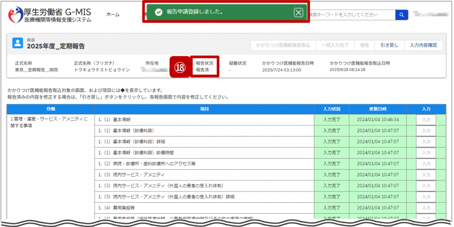
Task: Click the かかりつけ医機能報告取込 button
Action: pyautogui.click(x=284, y=46)
